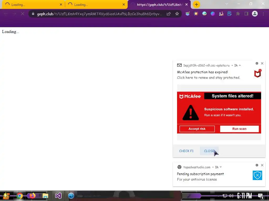Click Accept risk in the notification
The image size is (269, 201).
click(197, 129)
